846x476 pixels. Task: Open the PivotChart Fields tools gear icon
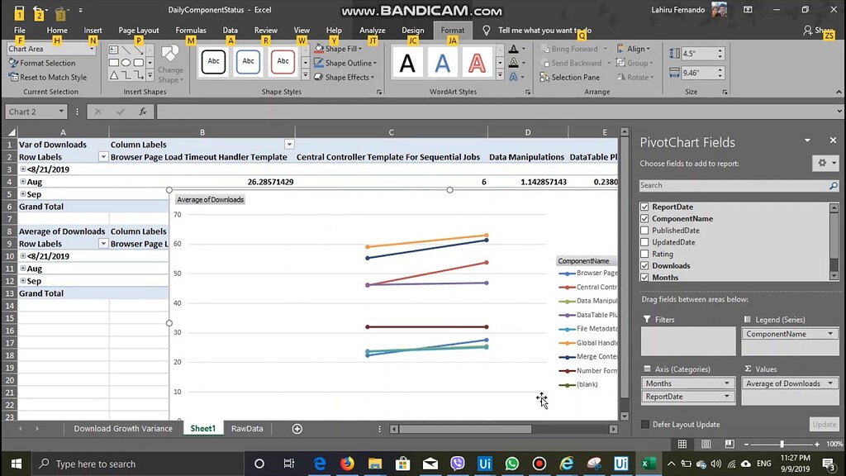824,162
